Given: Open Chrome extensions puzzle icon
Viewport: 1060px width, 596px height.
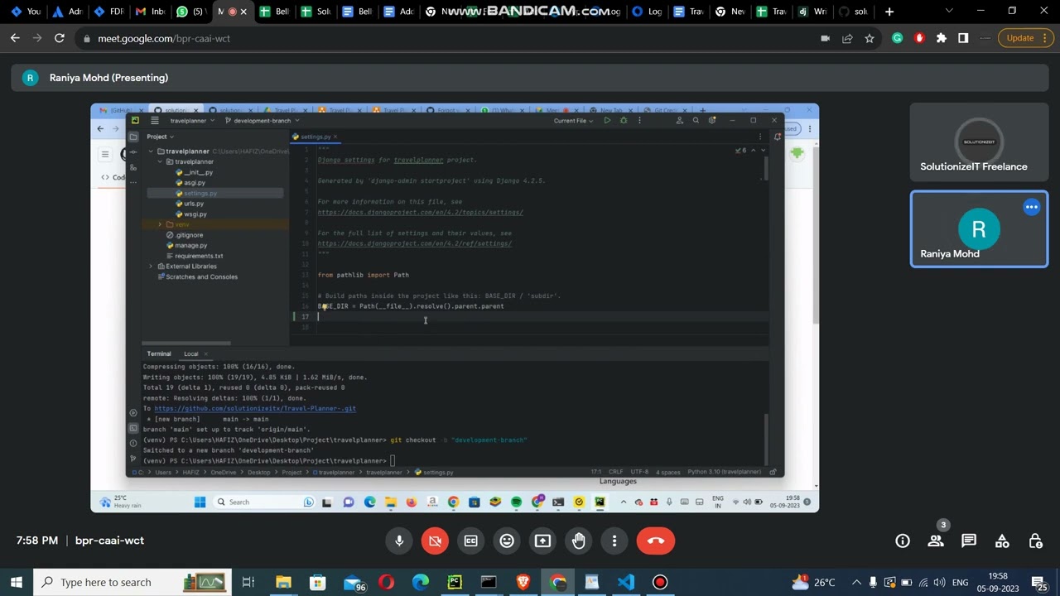Looking at the screenshot, I should [941, 38].
